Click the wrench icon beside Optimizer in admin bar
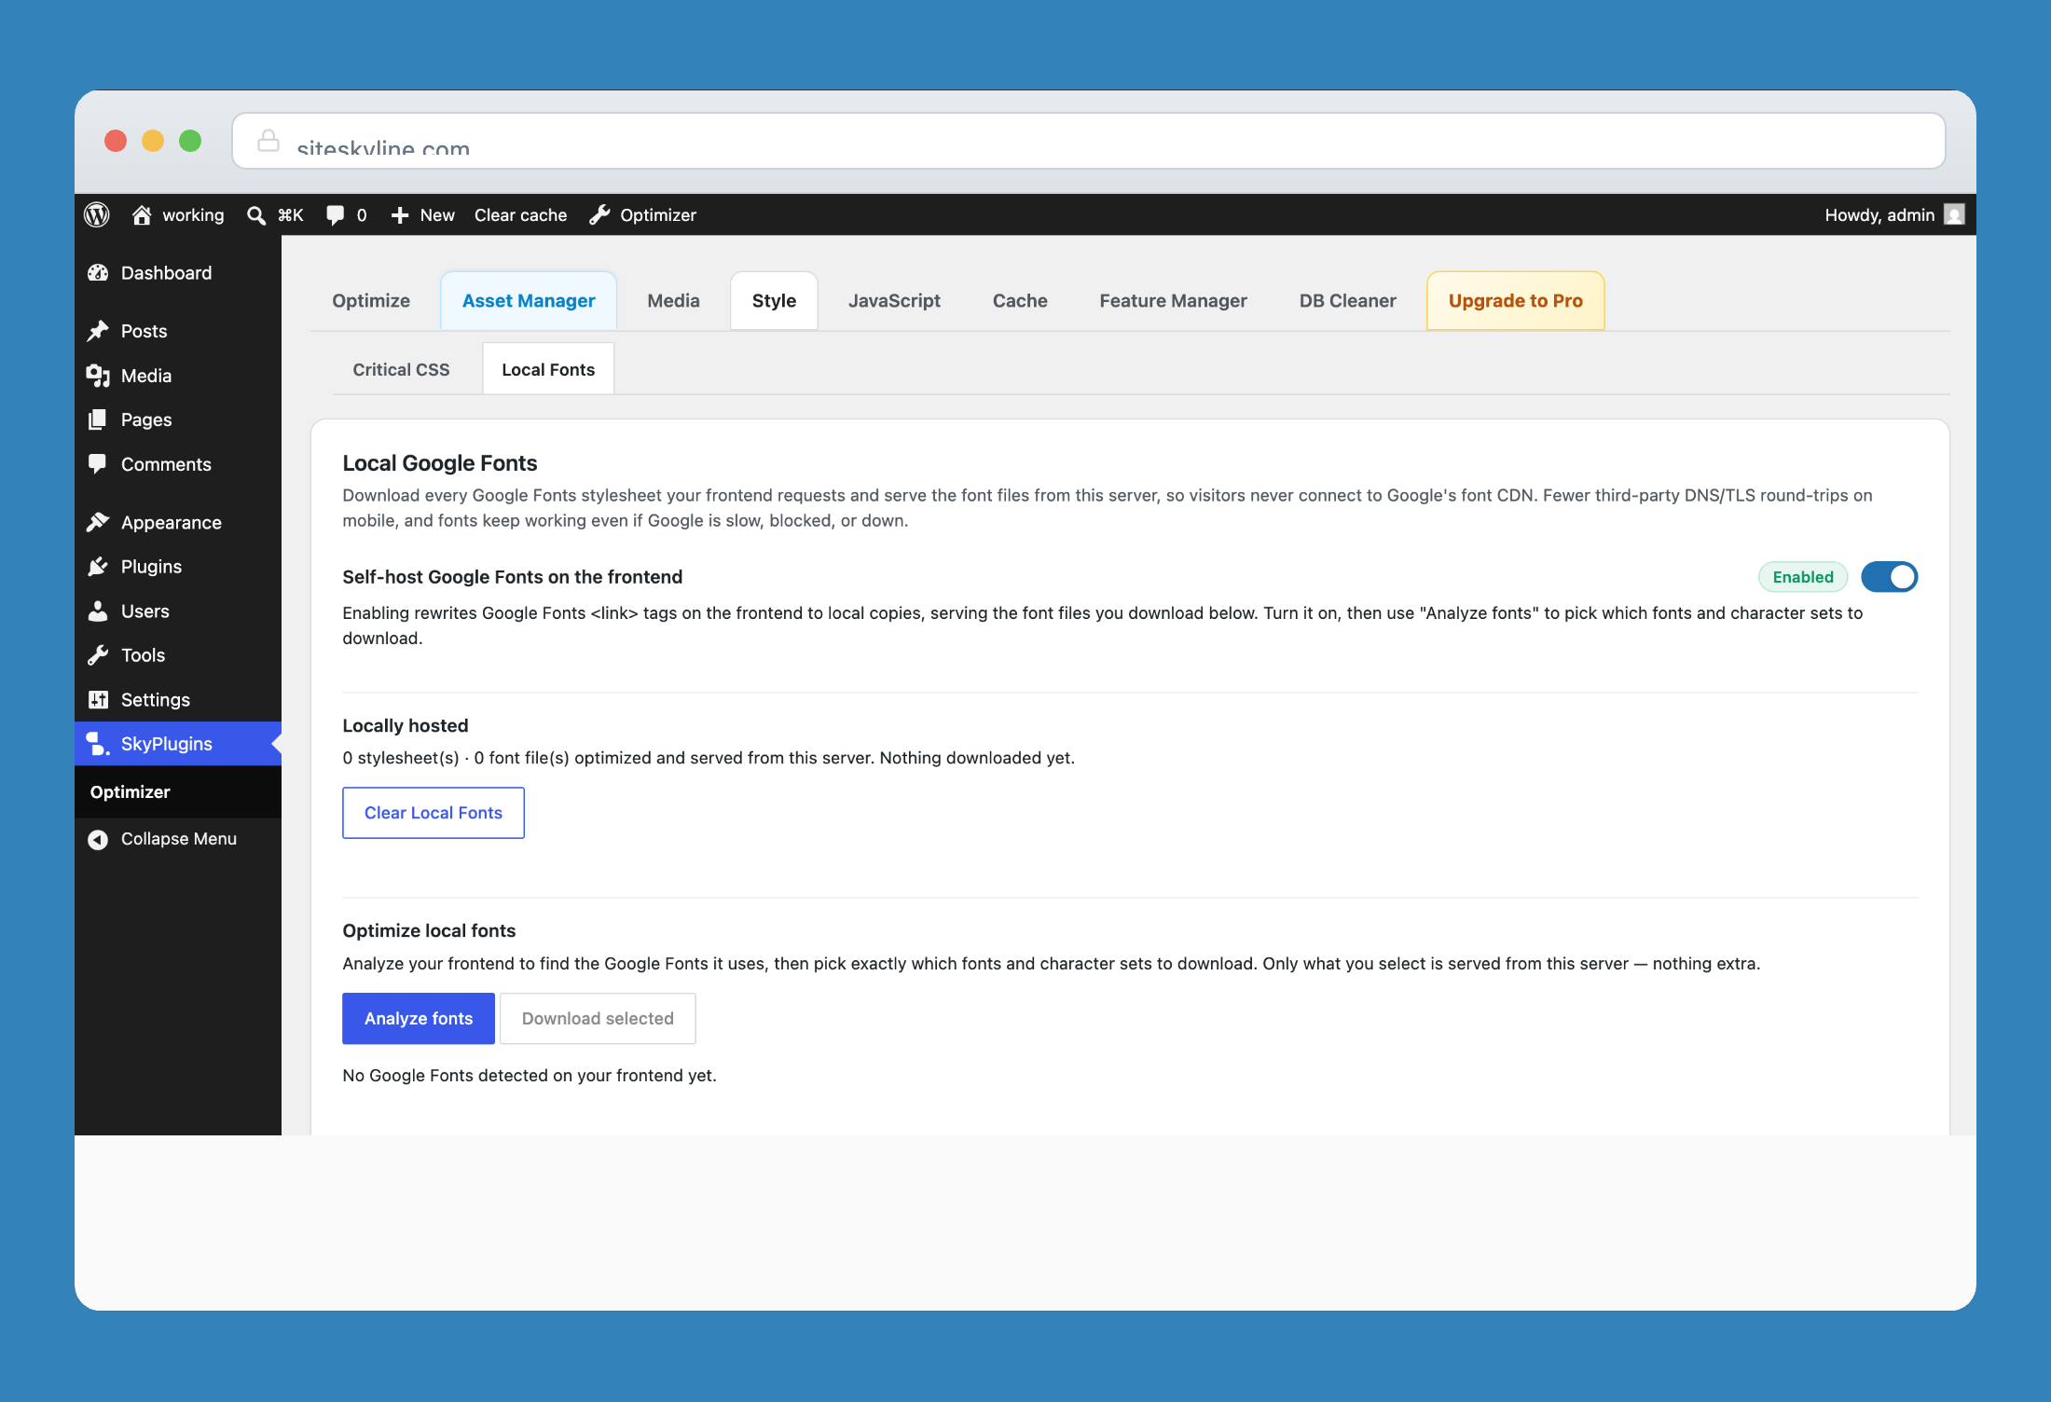 (599, 215)
